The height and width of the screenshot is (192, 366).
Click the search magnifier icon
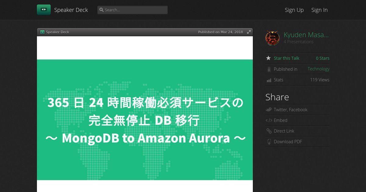(102, 10)
